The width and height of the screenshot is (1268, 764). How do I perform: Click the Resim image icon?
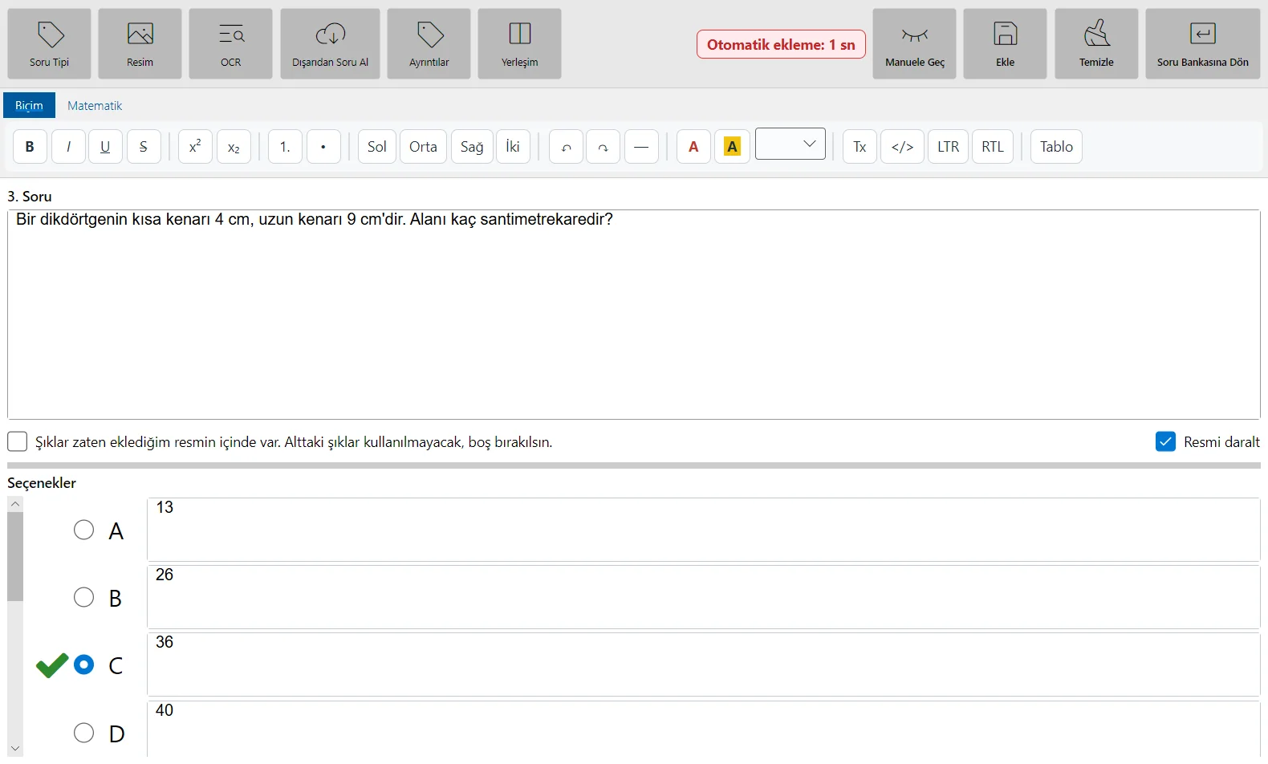[140, 43]
